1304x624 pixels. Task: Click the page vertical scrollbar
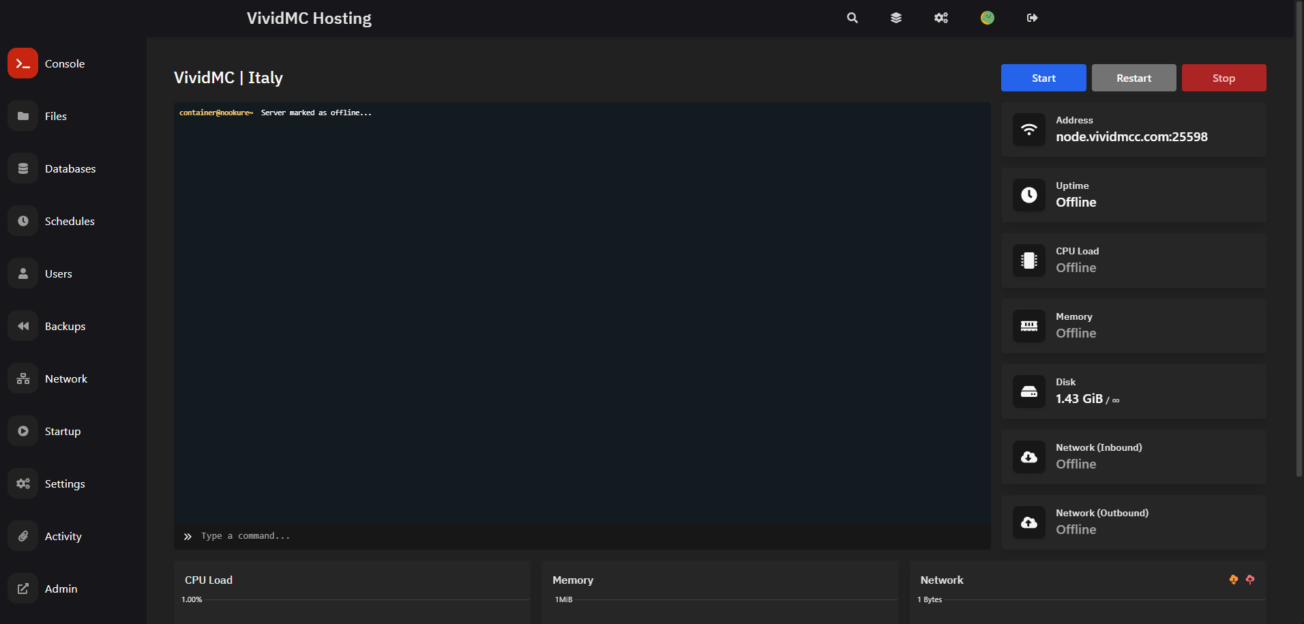[1299, 239]
